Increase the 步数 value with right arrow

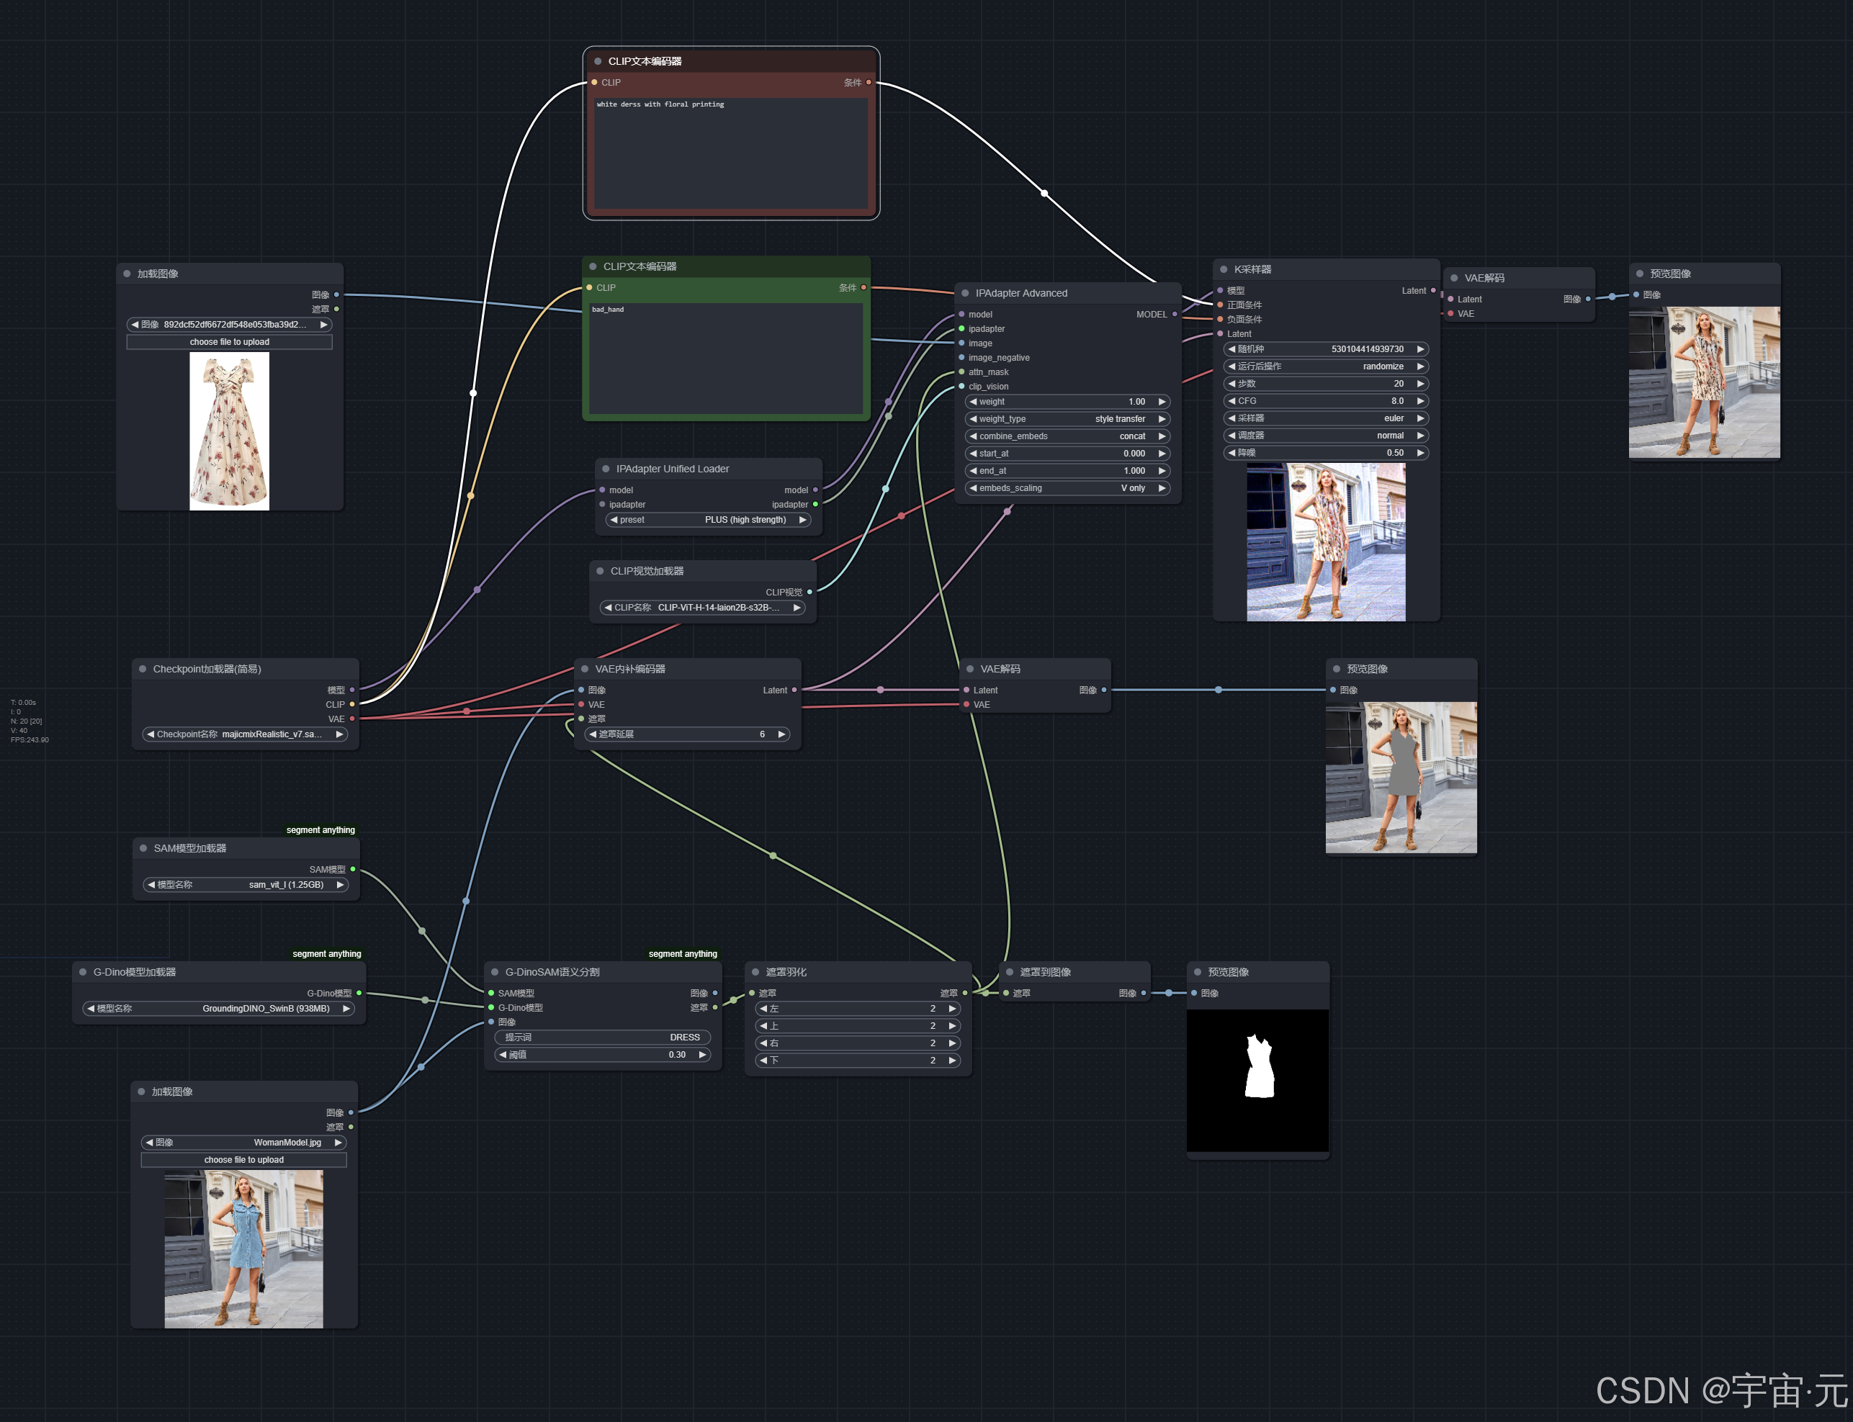click(x=1420, y=384)
